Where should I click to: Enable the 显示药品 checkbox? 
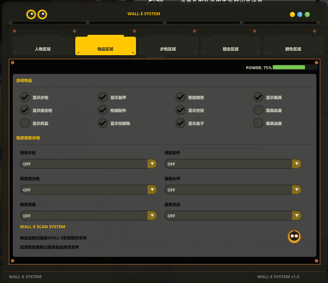click(x=25, y=123)
